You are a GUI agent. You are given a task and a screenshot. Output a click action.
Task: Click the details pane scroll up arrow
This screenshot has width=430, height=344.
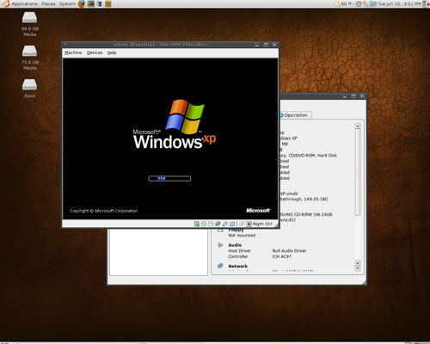(x=358, y=126)
